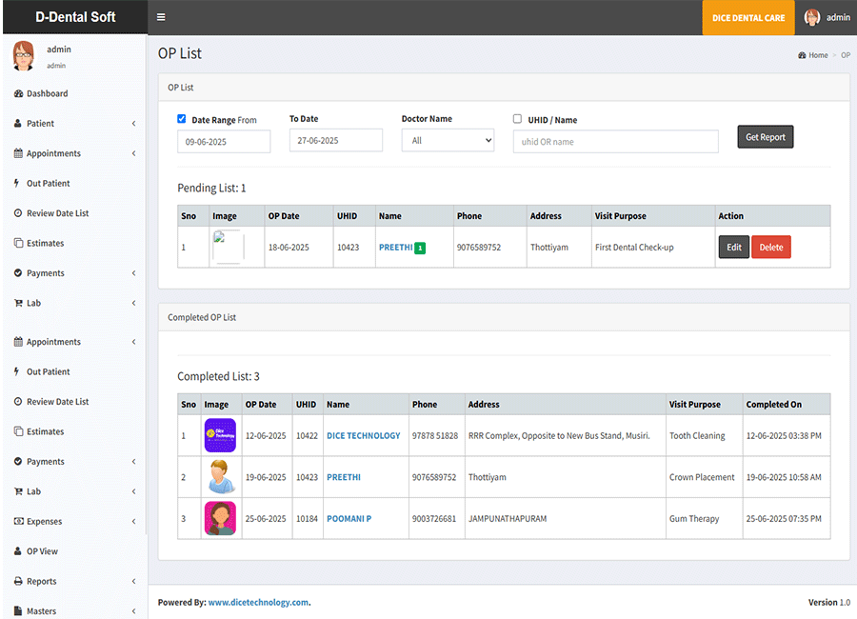
Task: Click the Get Report button
Action: (765, 137)
